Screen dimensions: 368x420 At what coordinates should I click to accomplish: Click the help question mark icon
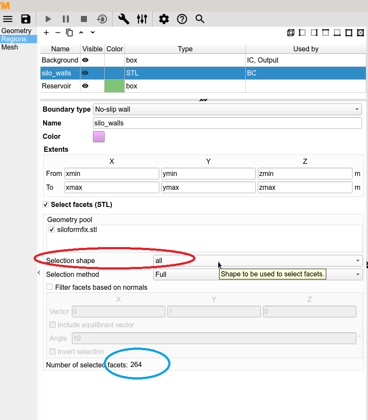182,19
